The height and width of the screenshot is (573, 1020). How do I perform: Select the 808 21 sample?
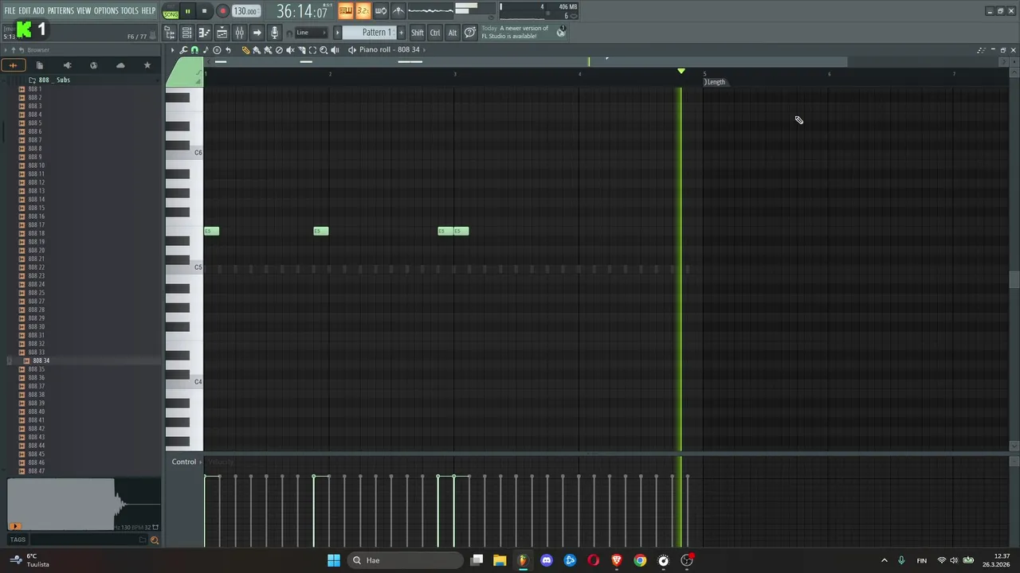(36, 259)
